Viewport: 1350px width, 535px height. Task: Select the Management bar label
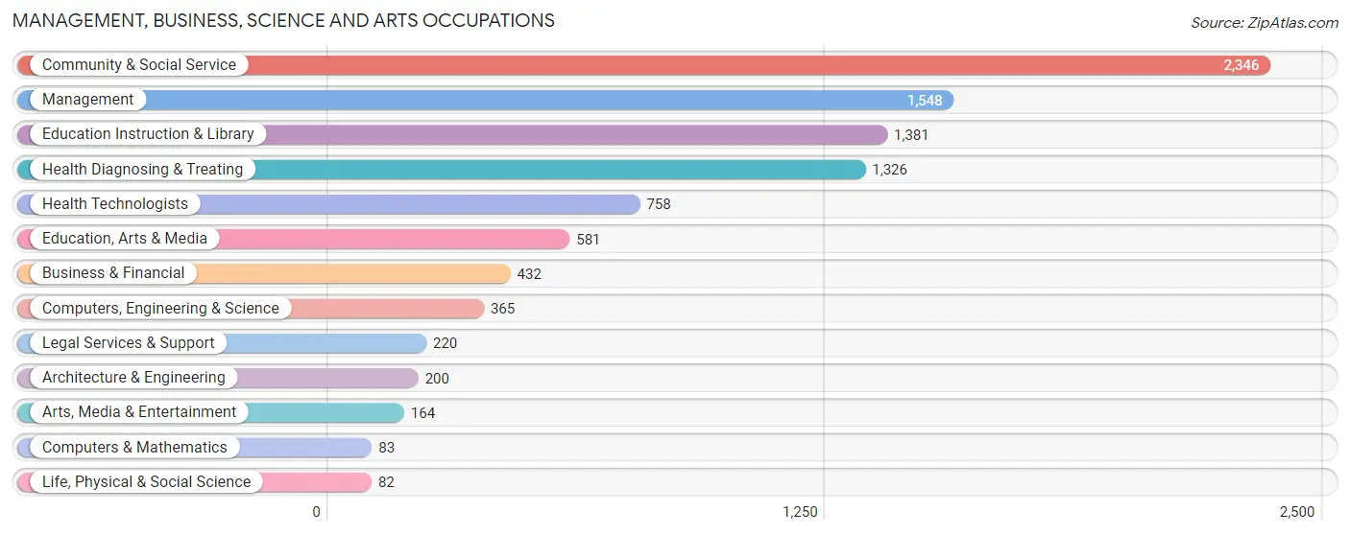[88, 100]
